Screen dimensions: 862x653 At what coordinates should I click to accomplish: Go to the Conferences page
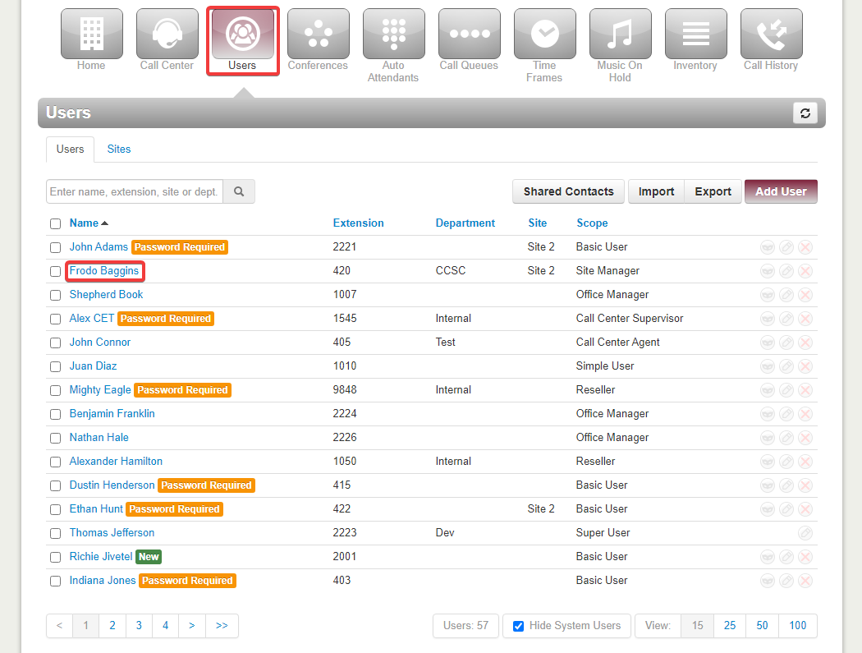[318, 34]
